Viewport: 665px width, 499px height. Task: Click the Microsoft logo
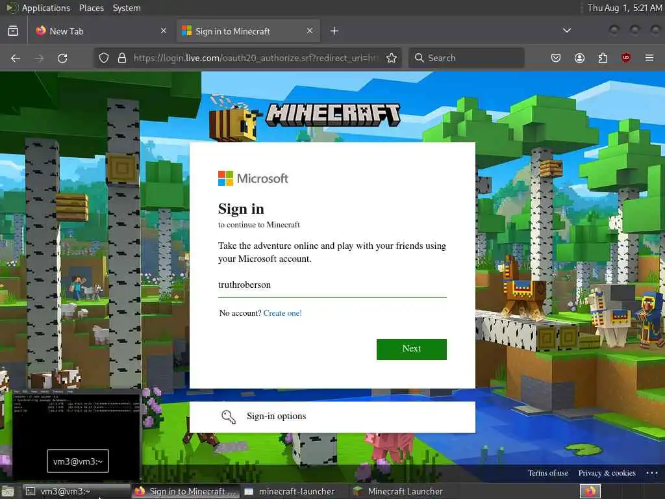253,179
